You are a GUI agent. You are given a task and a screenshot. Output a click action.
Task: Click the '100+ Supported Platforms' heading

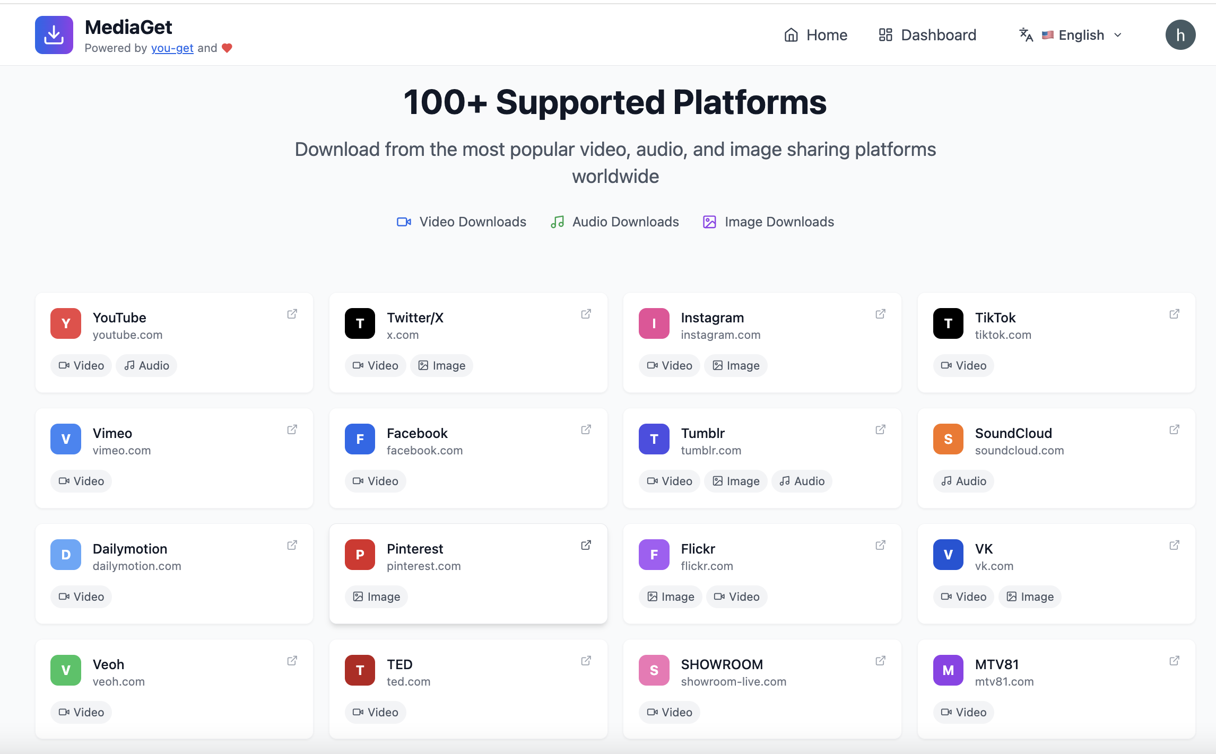point(615,102)
